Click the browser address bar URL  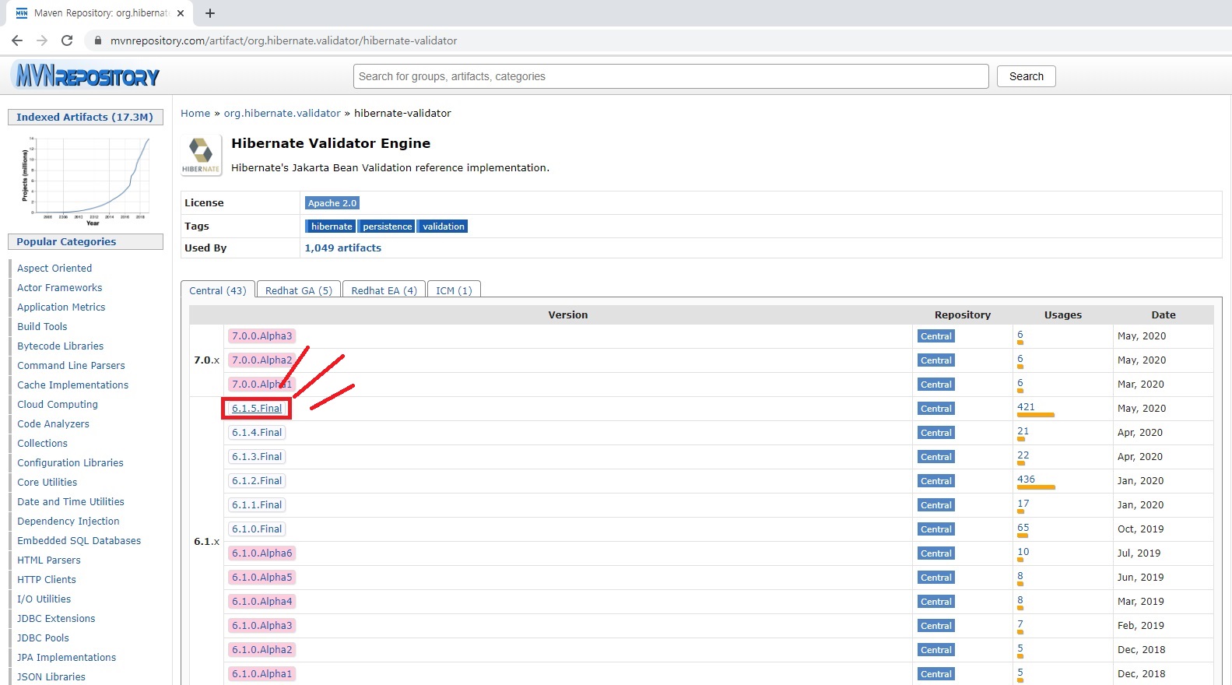pos(283,40)
